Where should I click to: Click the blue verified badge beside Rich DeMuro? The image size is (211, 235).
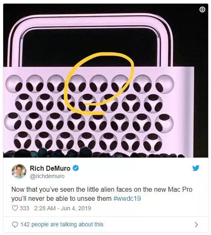tap(76, 168)
